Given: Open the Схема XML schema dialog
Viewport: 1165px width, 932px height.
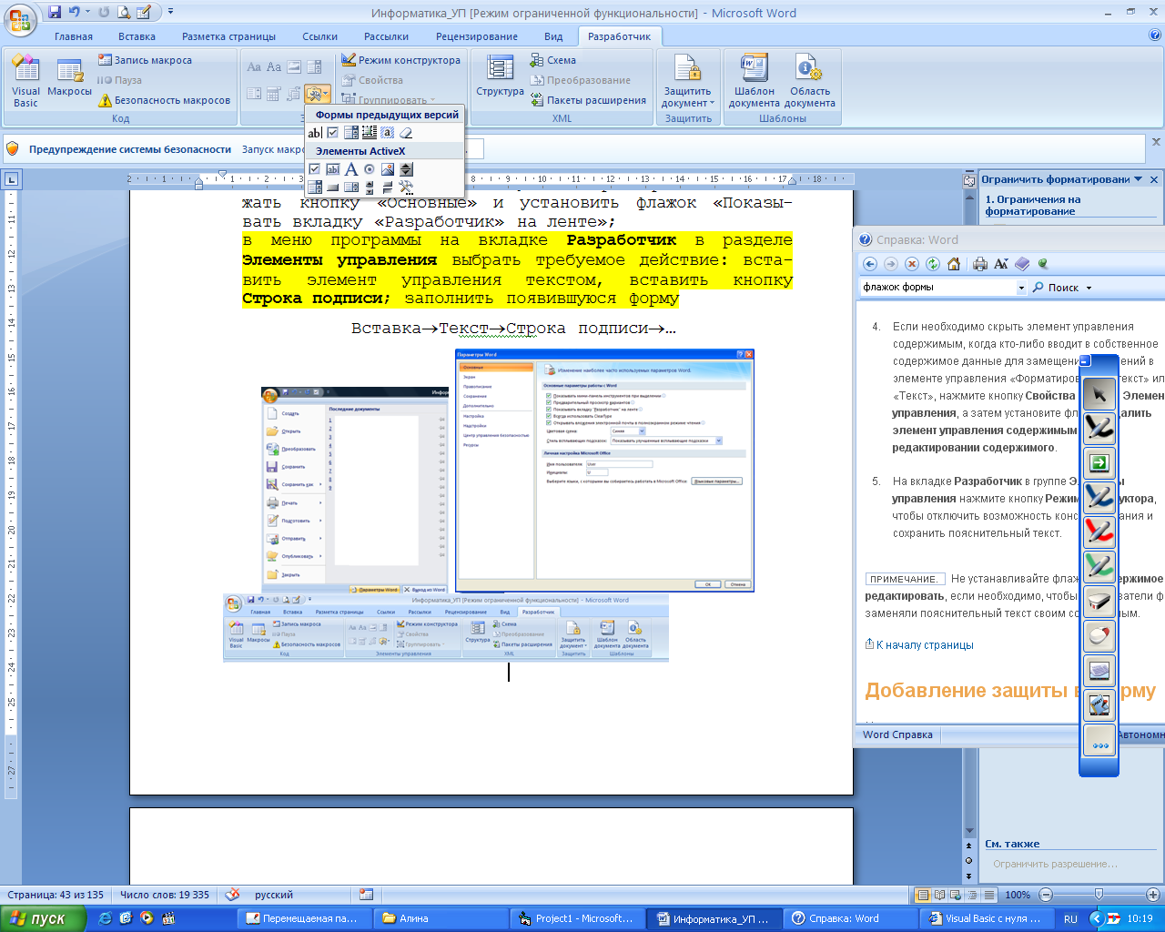Looking at the screenshot, I should 553,60.
